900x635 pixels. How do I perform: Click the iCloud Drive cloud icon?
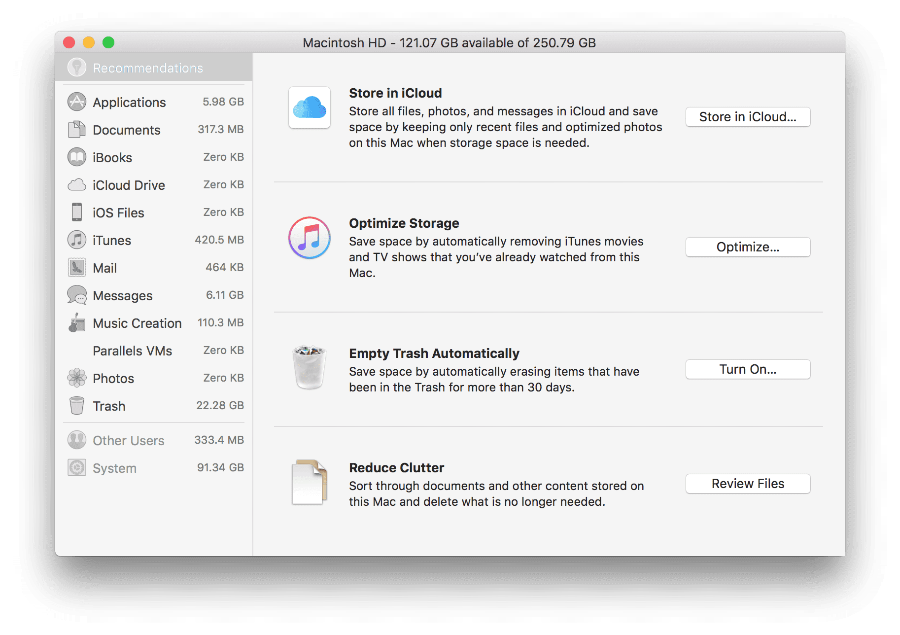(76, 185)
